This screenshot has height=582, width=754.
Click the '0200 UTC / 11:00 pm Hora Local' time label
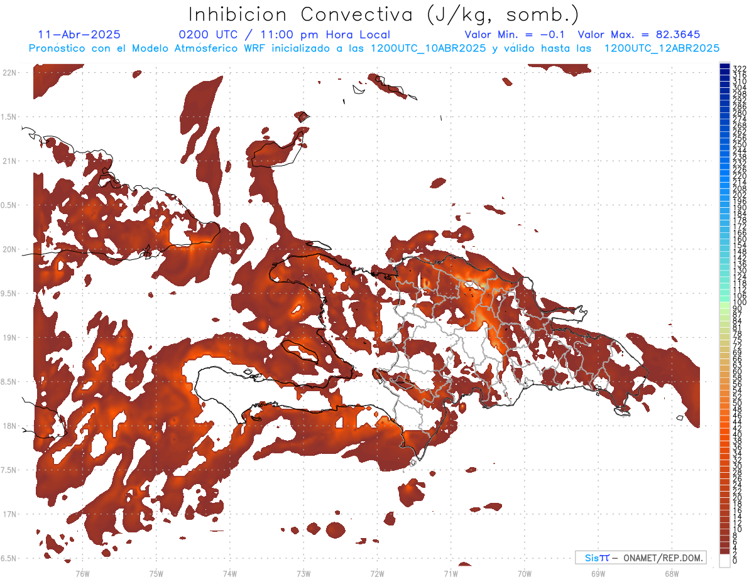(x=284, y=35)
